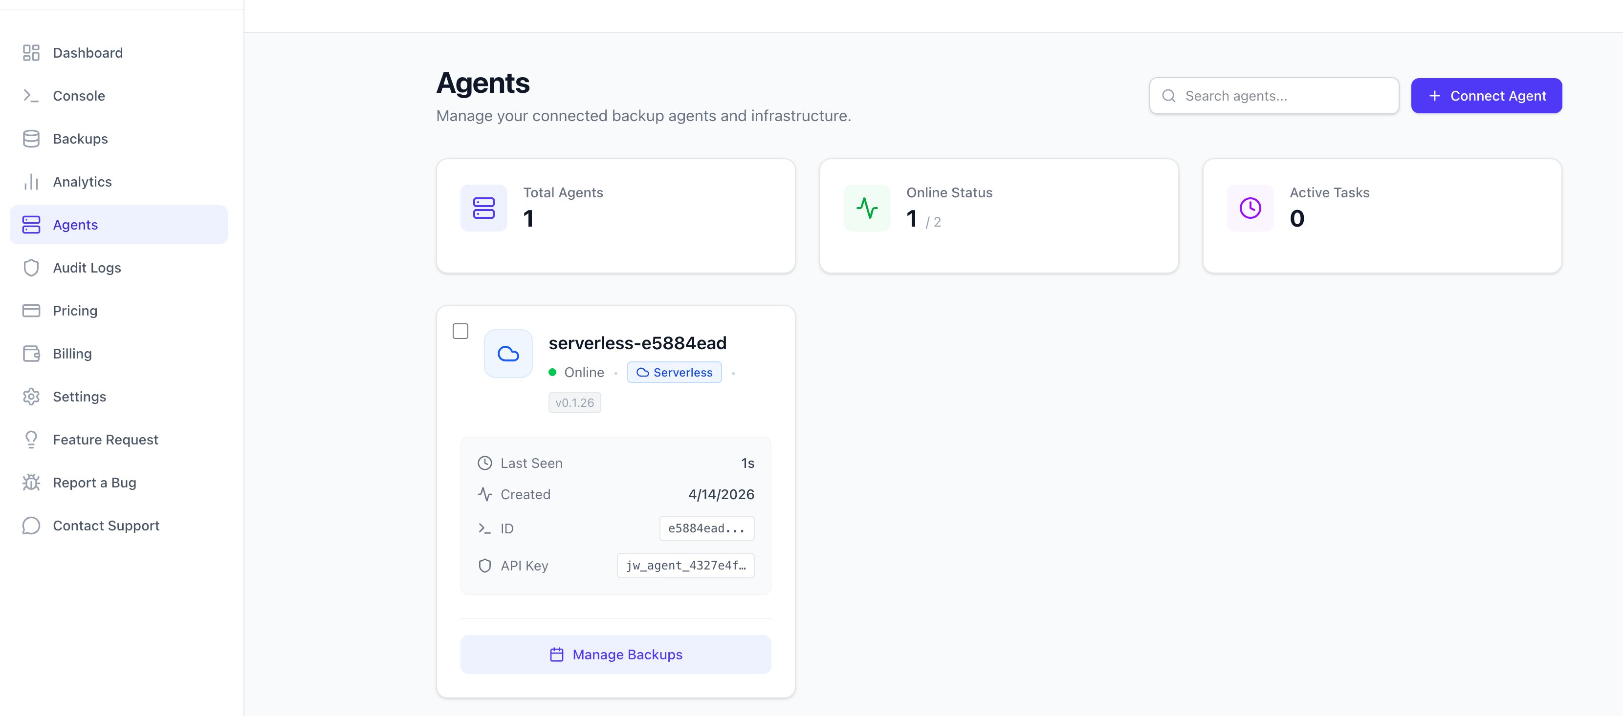
Task: Click the Backups database icon
Action: tap(31, 139)
